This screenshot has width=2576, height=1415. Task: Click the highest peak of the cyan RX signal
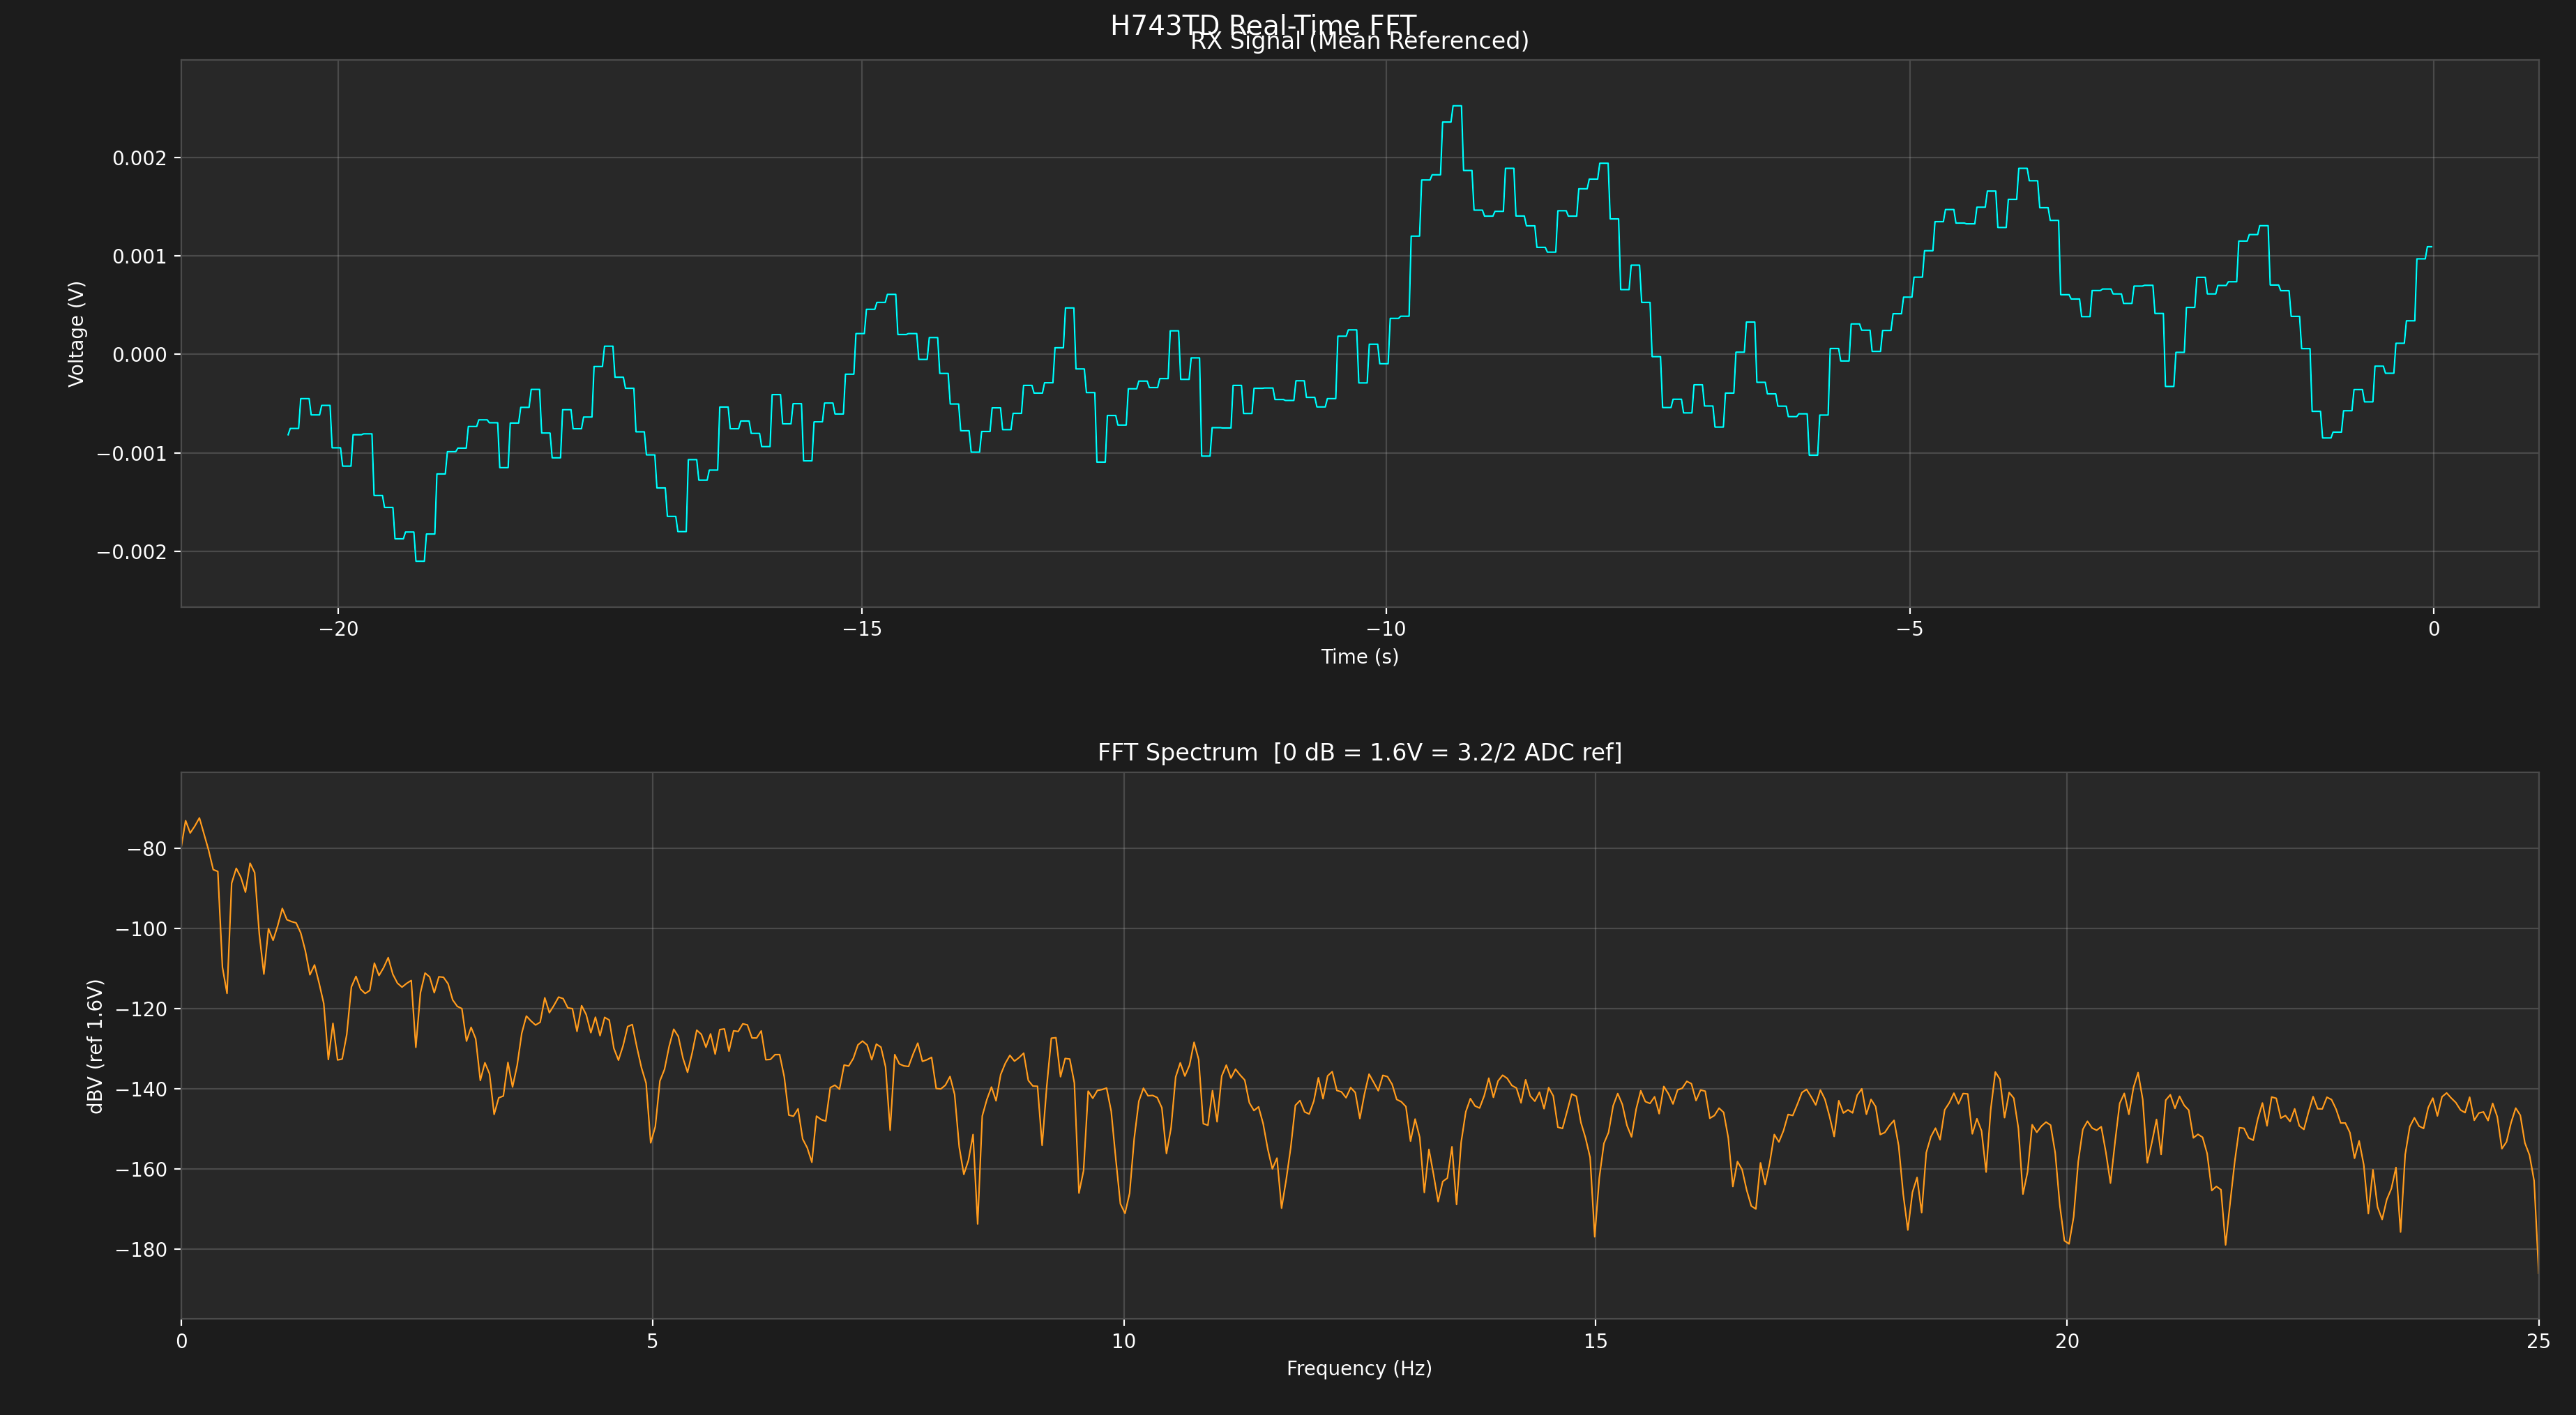pos(1457,106)
